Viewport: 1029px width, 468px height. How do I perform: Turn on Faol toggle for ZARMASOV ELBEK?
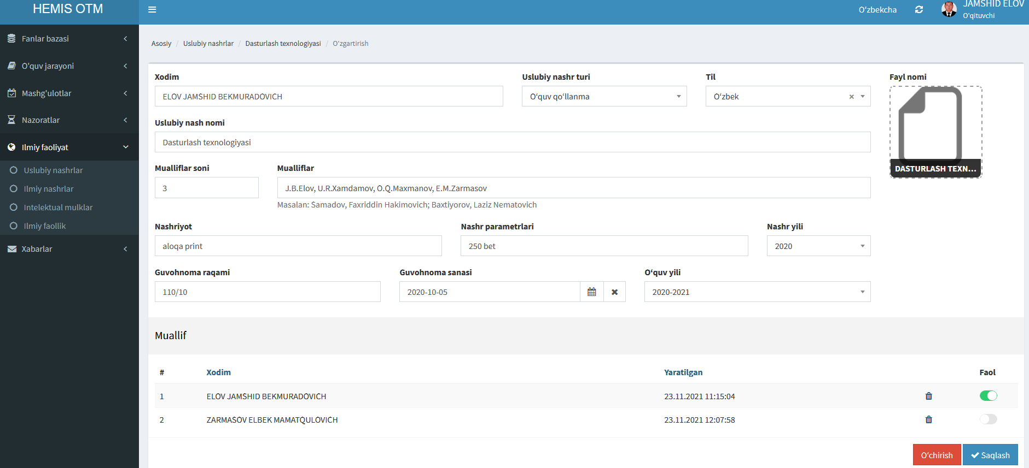(988, 419)
